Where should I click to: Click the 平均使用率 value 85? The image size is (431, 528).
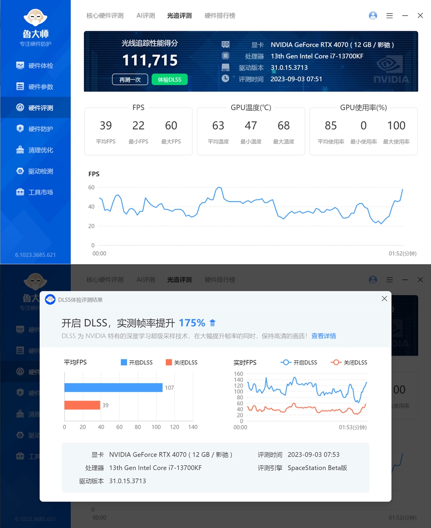[331, 125]
